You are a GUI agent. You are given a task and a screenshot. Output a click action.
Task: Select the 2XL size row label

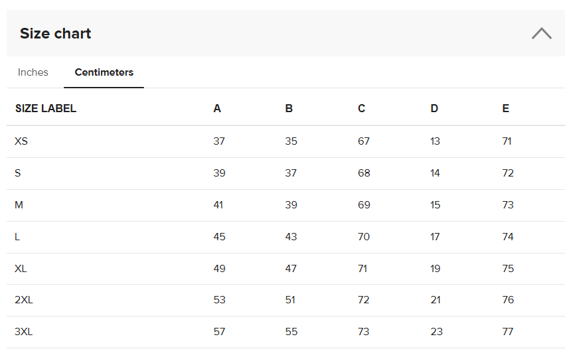[24, 300]
